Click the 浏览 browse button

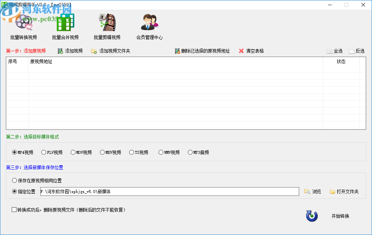click(x=313, y=191)
